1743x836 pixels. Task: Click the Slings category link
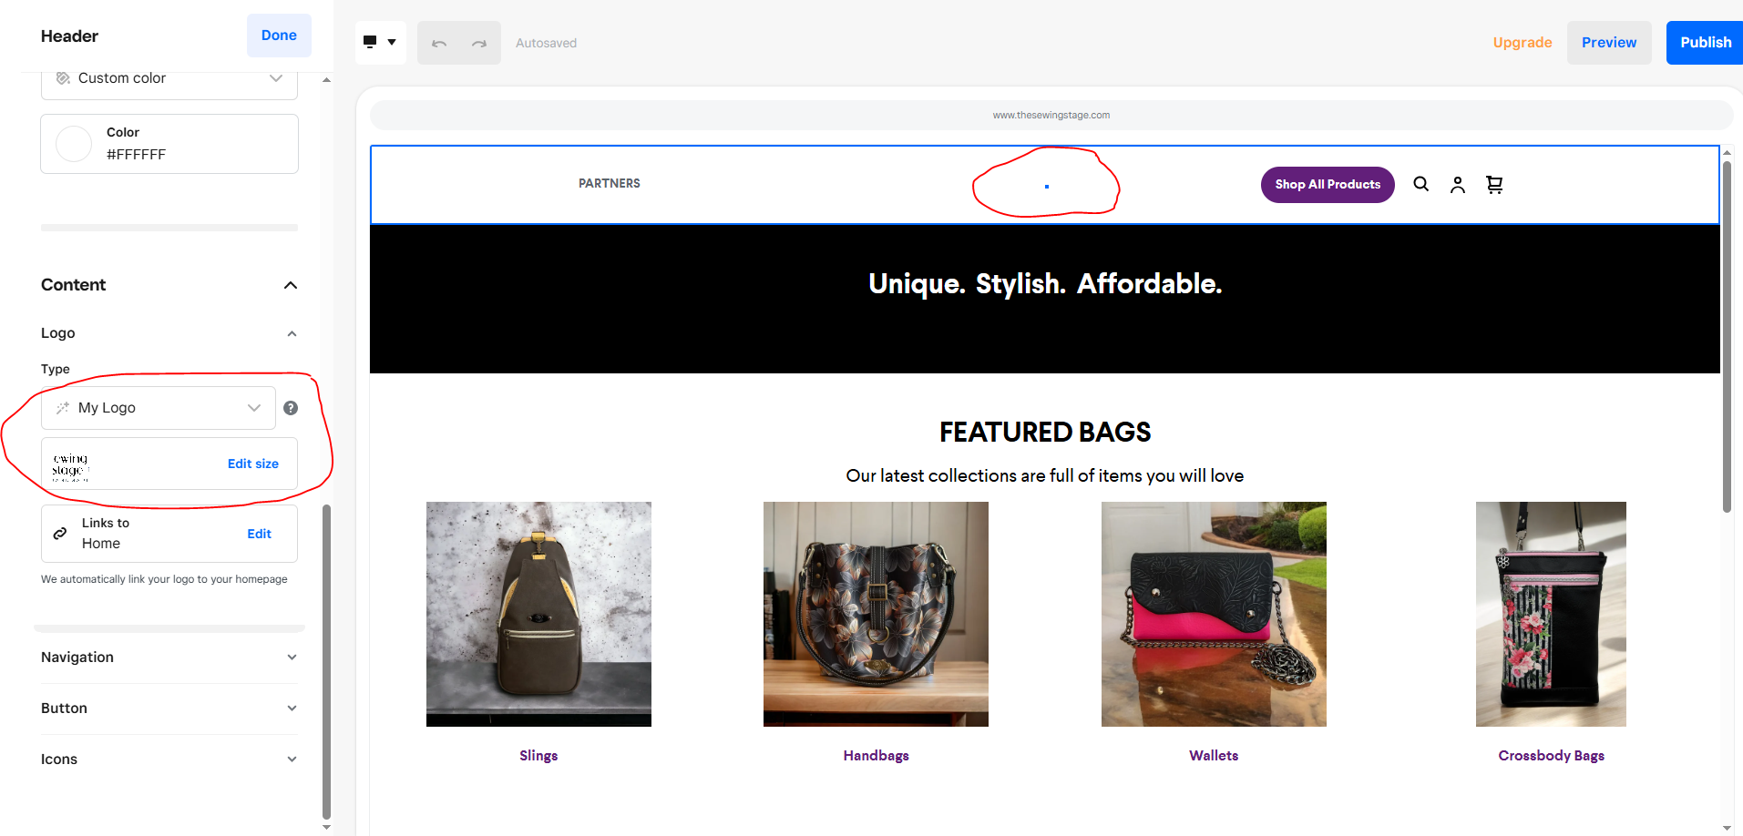pos(538,756)
